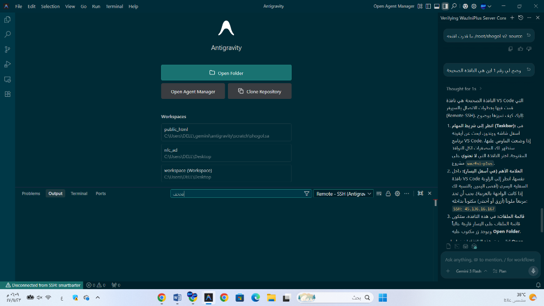The image size is (544, 306).
Task: Open the Remote - SSH output channel dropdown
Action: (x=343, y=193)
